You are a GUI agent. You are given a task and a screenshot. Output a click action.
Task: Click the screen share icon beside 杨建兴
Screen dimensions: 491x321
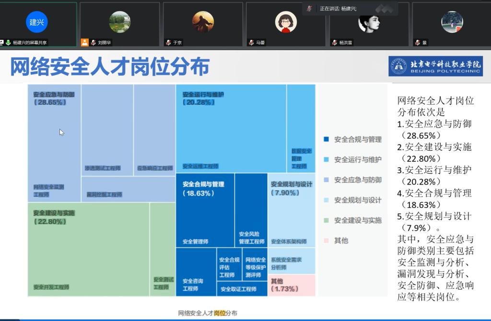pyautogui.click(x=2, y=43)
